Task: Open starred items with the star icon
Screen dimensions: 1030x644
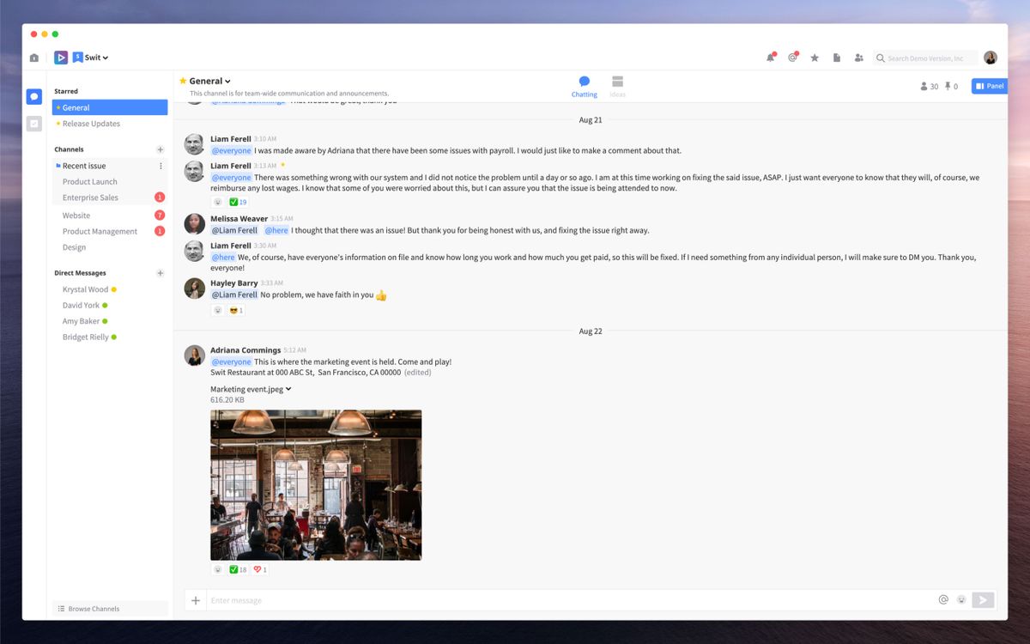Action: [x=815, y=58]
